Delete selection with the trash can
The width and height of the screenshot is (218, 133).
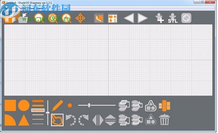[165, 120]
